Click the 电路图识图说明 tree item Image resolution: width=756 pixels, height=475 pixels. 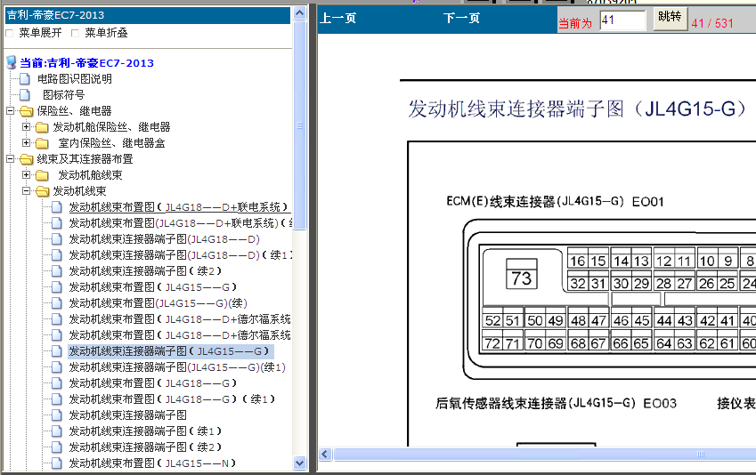74,79
